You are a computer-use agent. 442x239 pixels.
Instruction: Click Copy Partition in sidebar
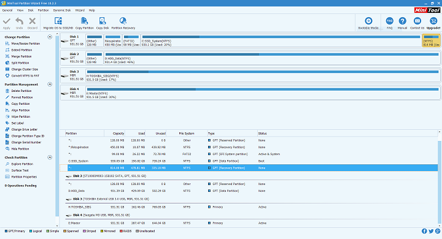[17, 104]
